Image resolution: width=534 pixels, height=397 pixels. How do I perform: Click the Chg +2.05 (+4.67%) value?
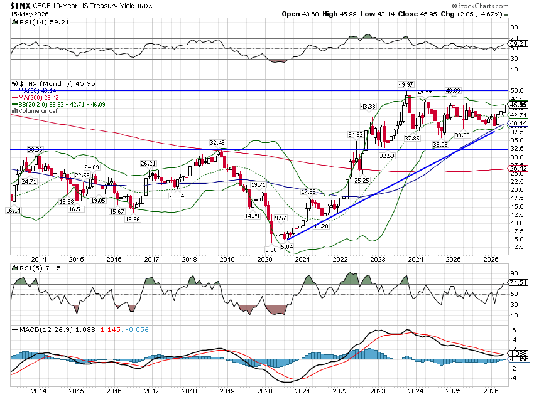[471, 14]
